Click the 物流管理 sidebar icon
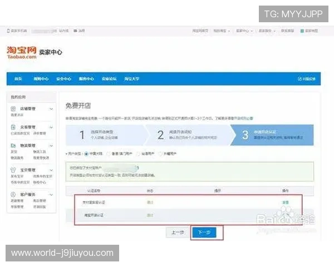The width and height of the screenshot is (334, 267). pyautogui.click(x=13, y=146)
